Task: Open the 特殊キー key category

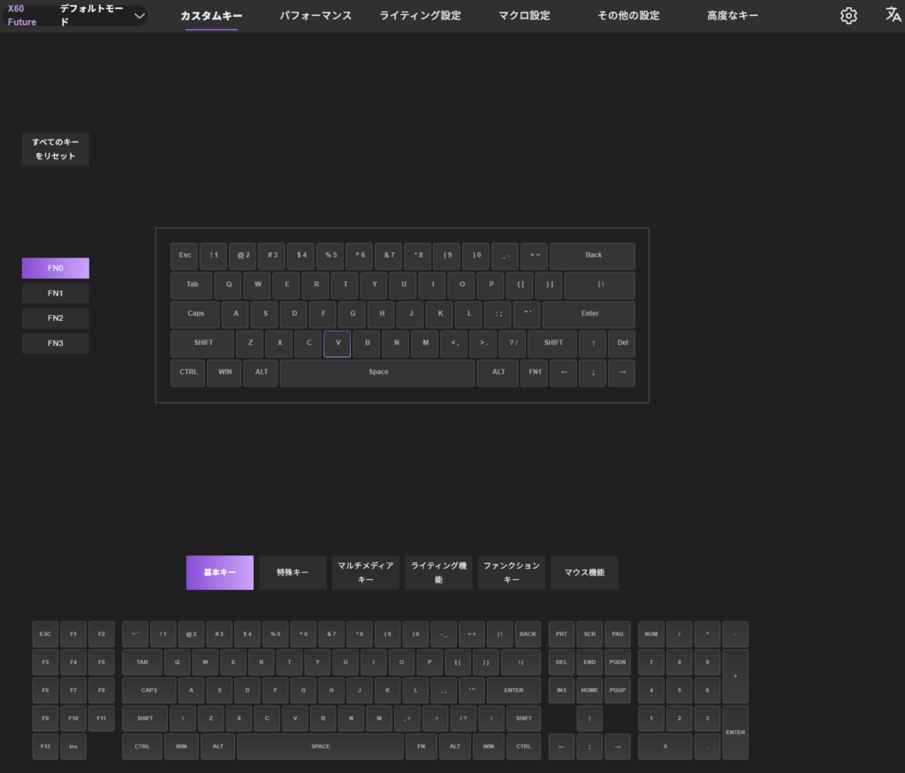Action: tap(293, 572)
